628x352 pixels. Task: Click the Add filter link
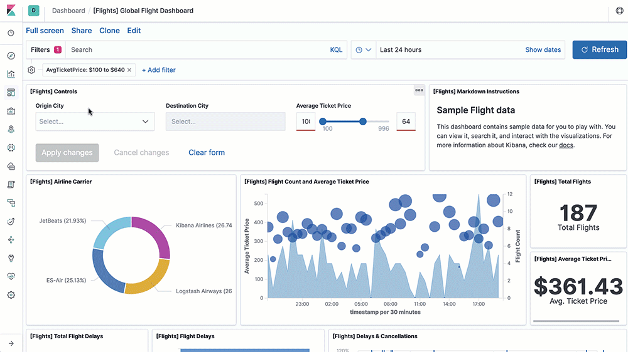point(159,70)
